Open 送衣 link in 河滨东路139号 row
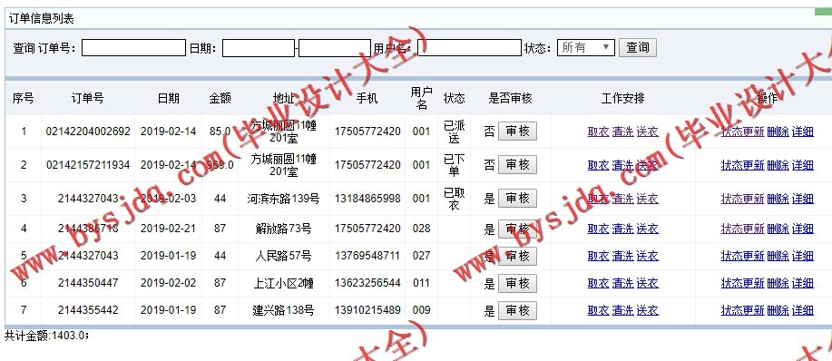832x361 pixels. [x=647, y=199]
